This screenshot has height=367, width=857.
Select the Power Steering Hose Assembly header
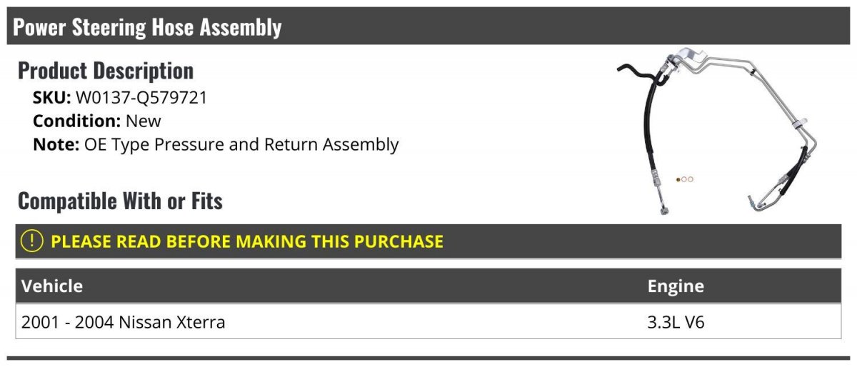[147, 27]
